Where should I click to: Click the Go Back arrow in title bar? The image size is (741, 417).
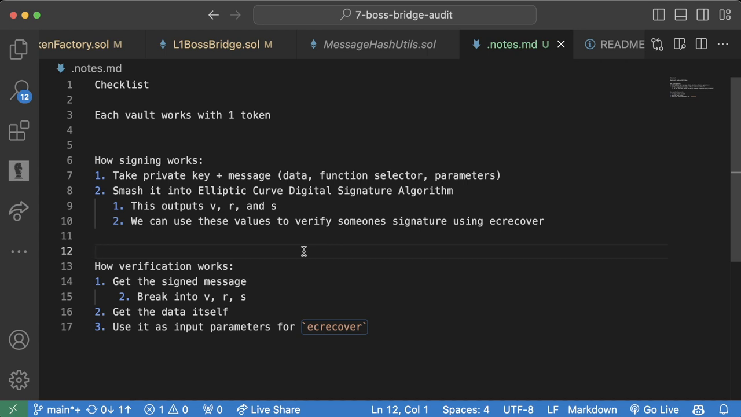213,15
